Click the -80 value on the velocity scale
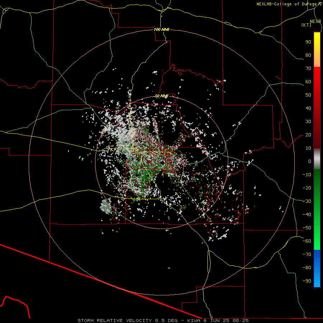Image resolution: width=323 pixels, height=323 pixels. pos(307,268)
